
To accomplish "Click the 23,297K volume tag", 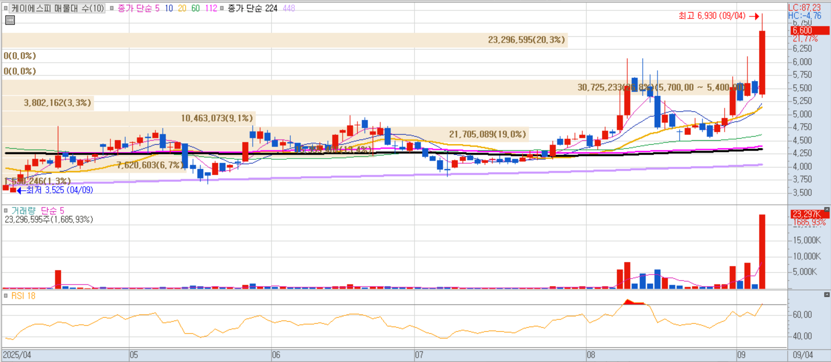I will 809,214.
